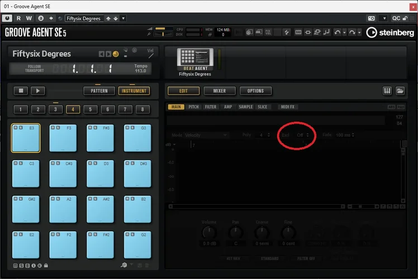Click the FIX VEL fixed velocity icon
Viewport: 418px width, 279px height.
[x=268, y=32]
